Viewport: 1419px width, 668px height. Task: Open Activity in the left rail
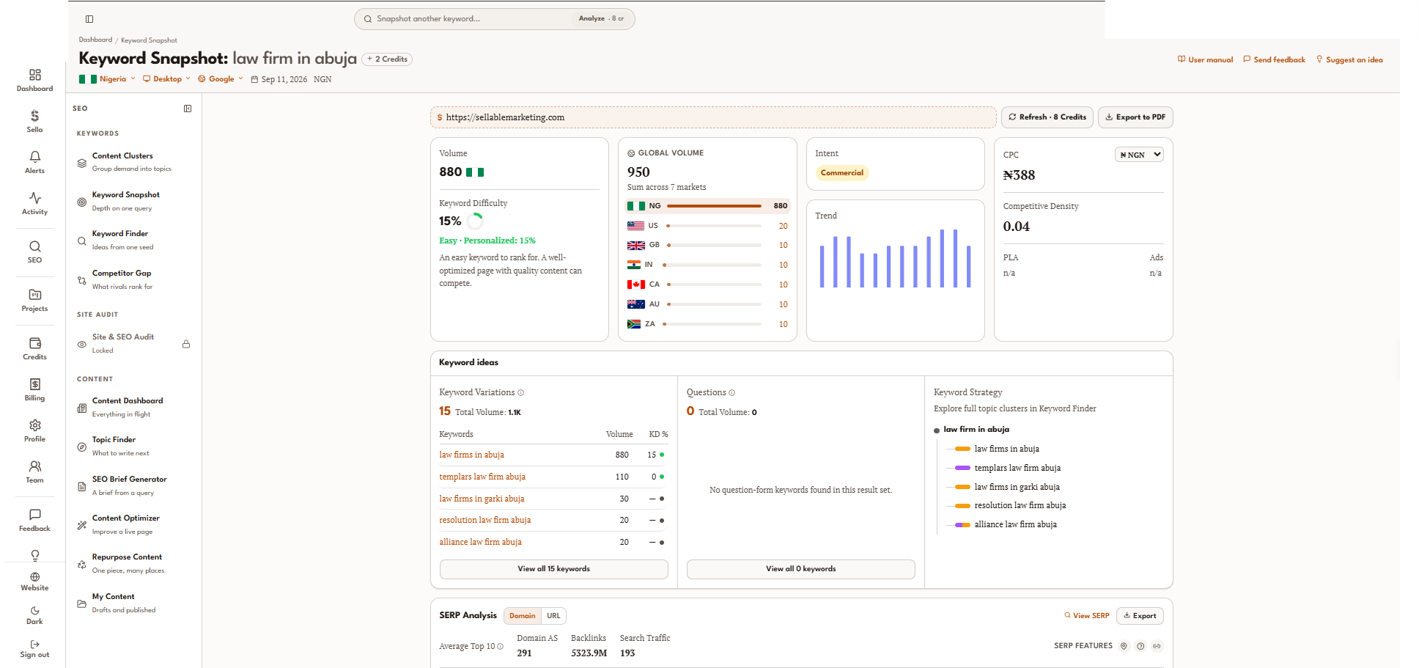pos(34,203)
